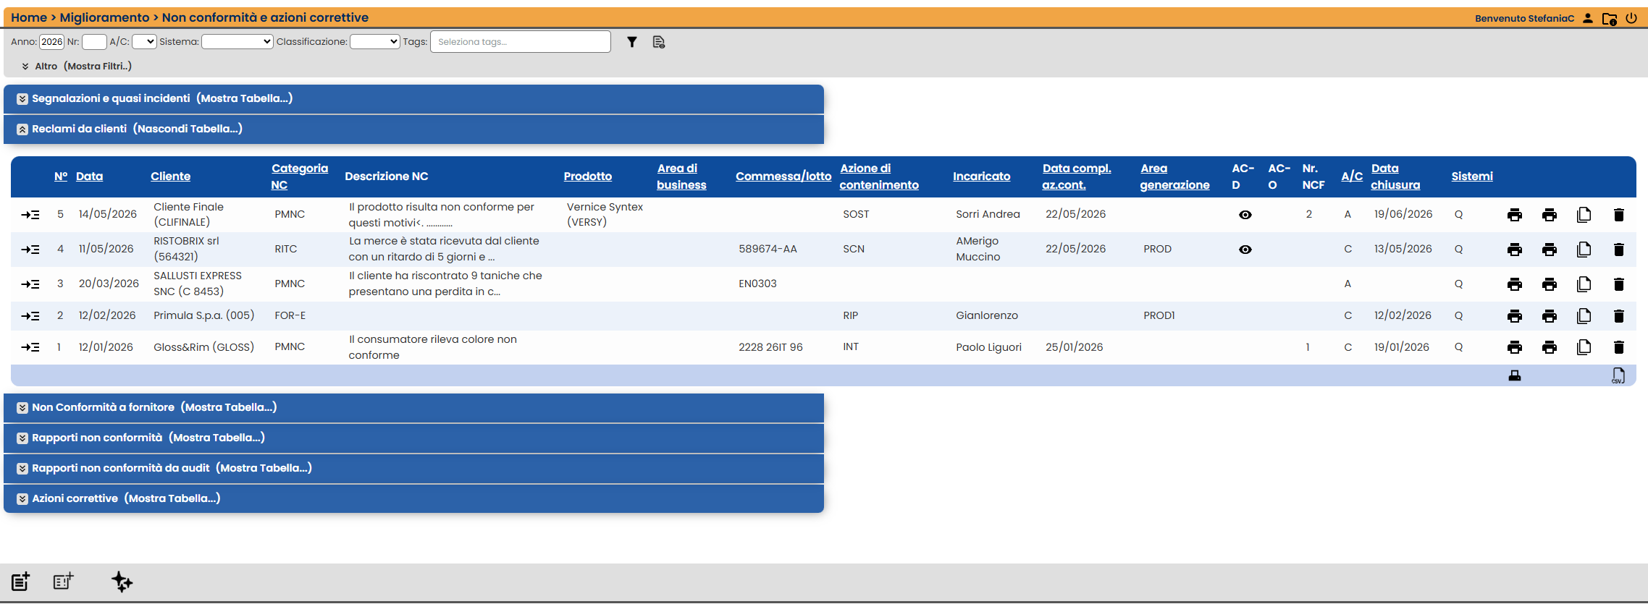Open Miglioramento in the breadcrumb
The width and height of the screenshot is (1648, 604).
(x=104, y=17)
